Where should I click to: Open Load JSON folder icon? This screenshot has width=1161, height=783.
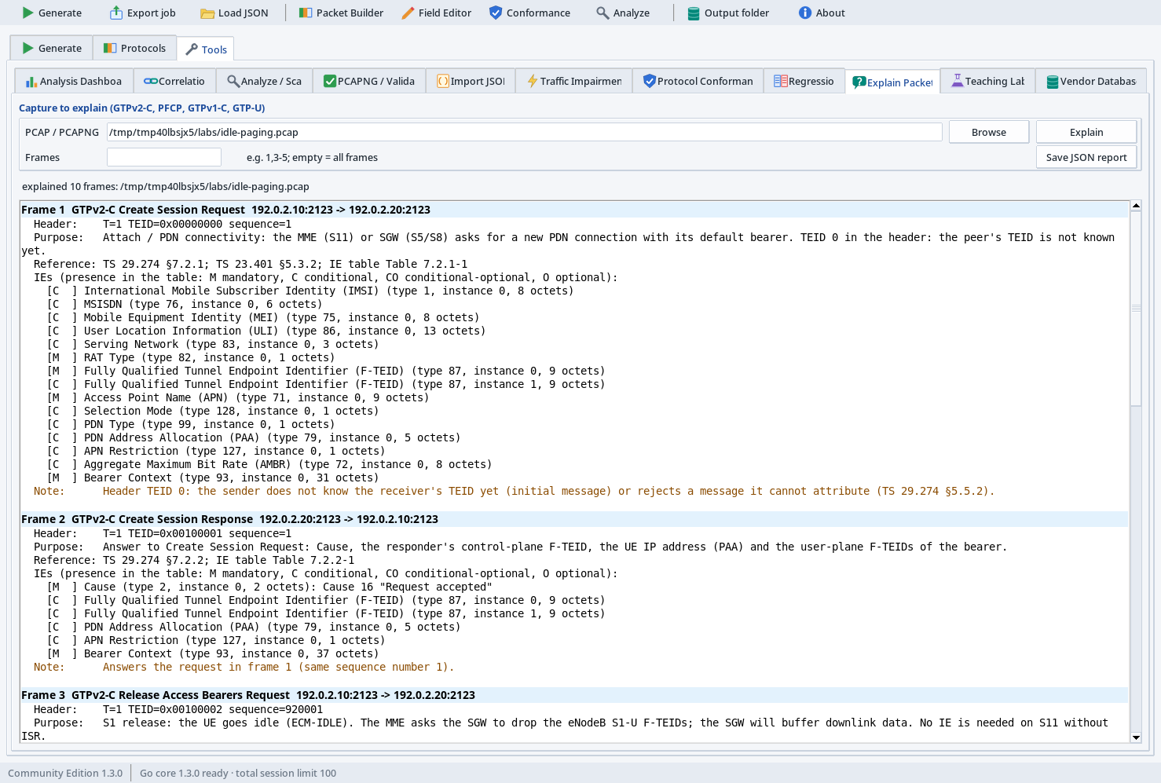pyautogui.click(x=207, y=13)
